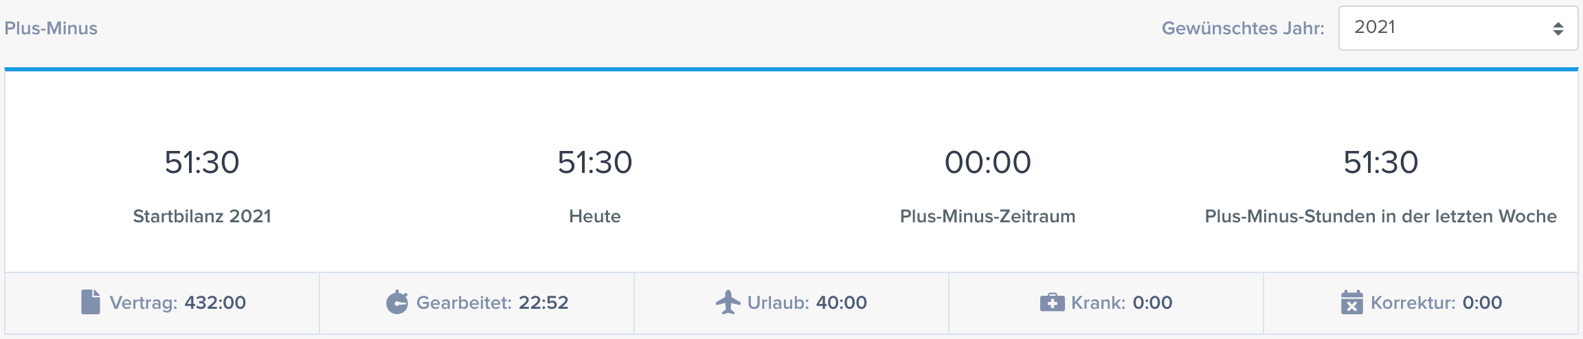The image size is (1583, 339).
Task: Click the Plus-Minus-Zeitraum value 00:00
Action: click(x=988, y=163)
